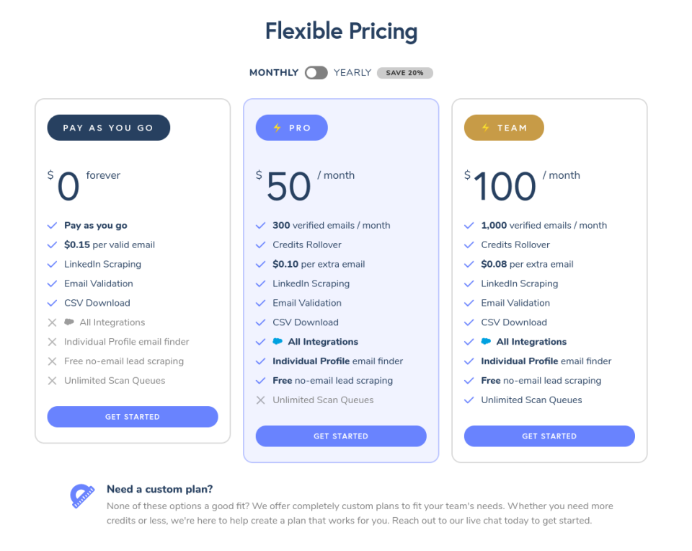
Task: Click the blue Salesforce cloud icon in Team plan
Action: [x=486, y=341]
